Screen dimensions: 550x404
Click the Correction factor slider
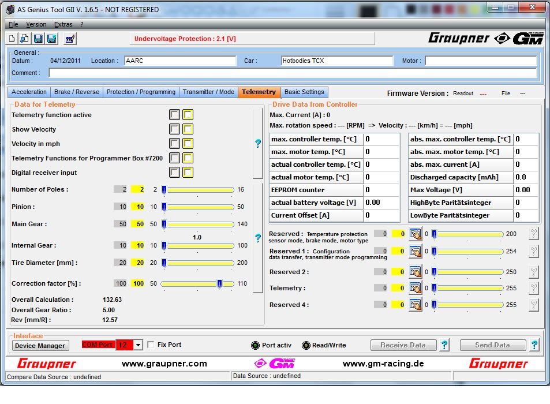coord(197,284)
